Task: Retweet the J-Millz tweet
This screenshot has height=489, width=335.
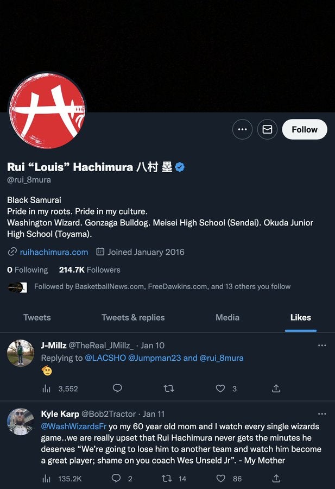Action: (169, 388)
